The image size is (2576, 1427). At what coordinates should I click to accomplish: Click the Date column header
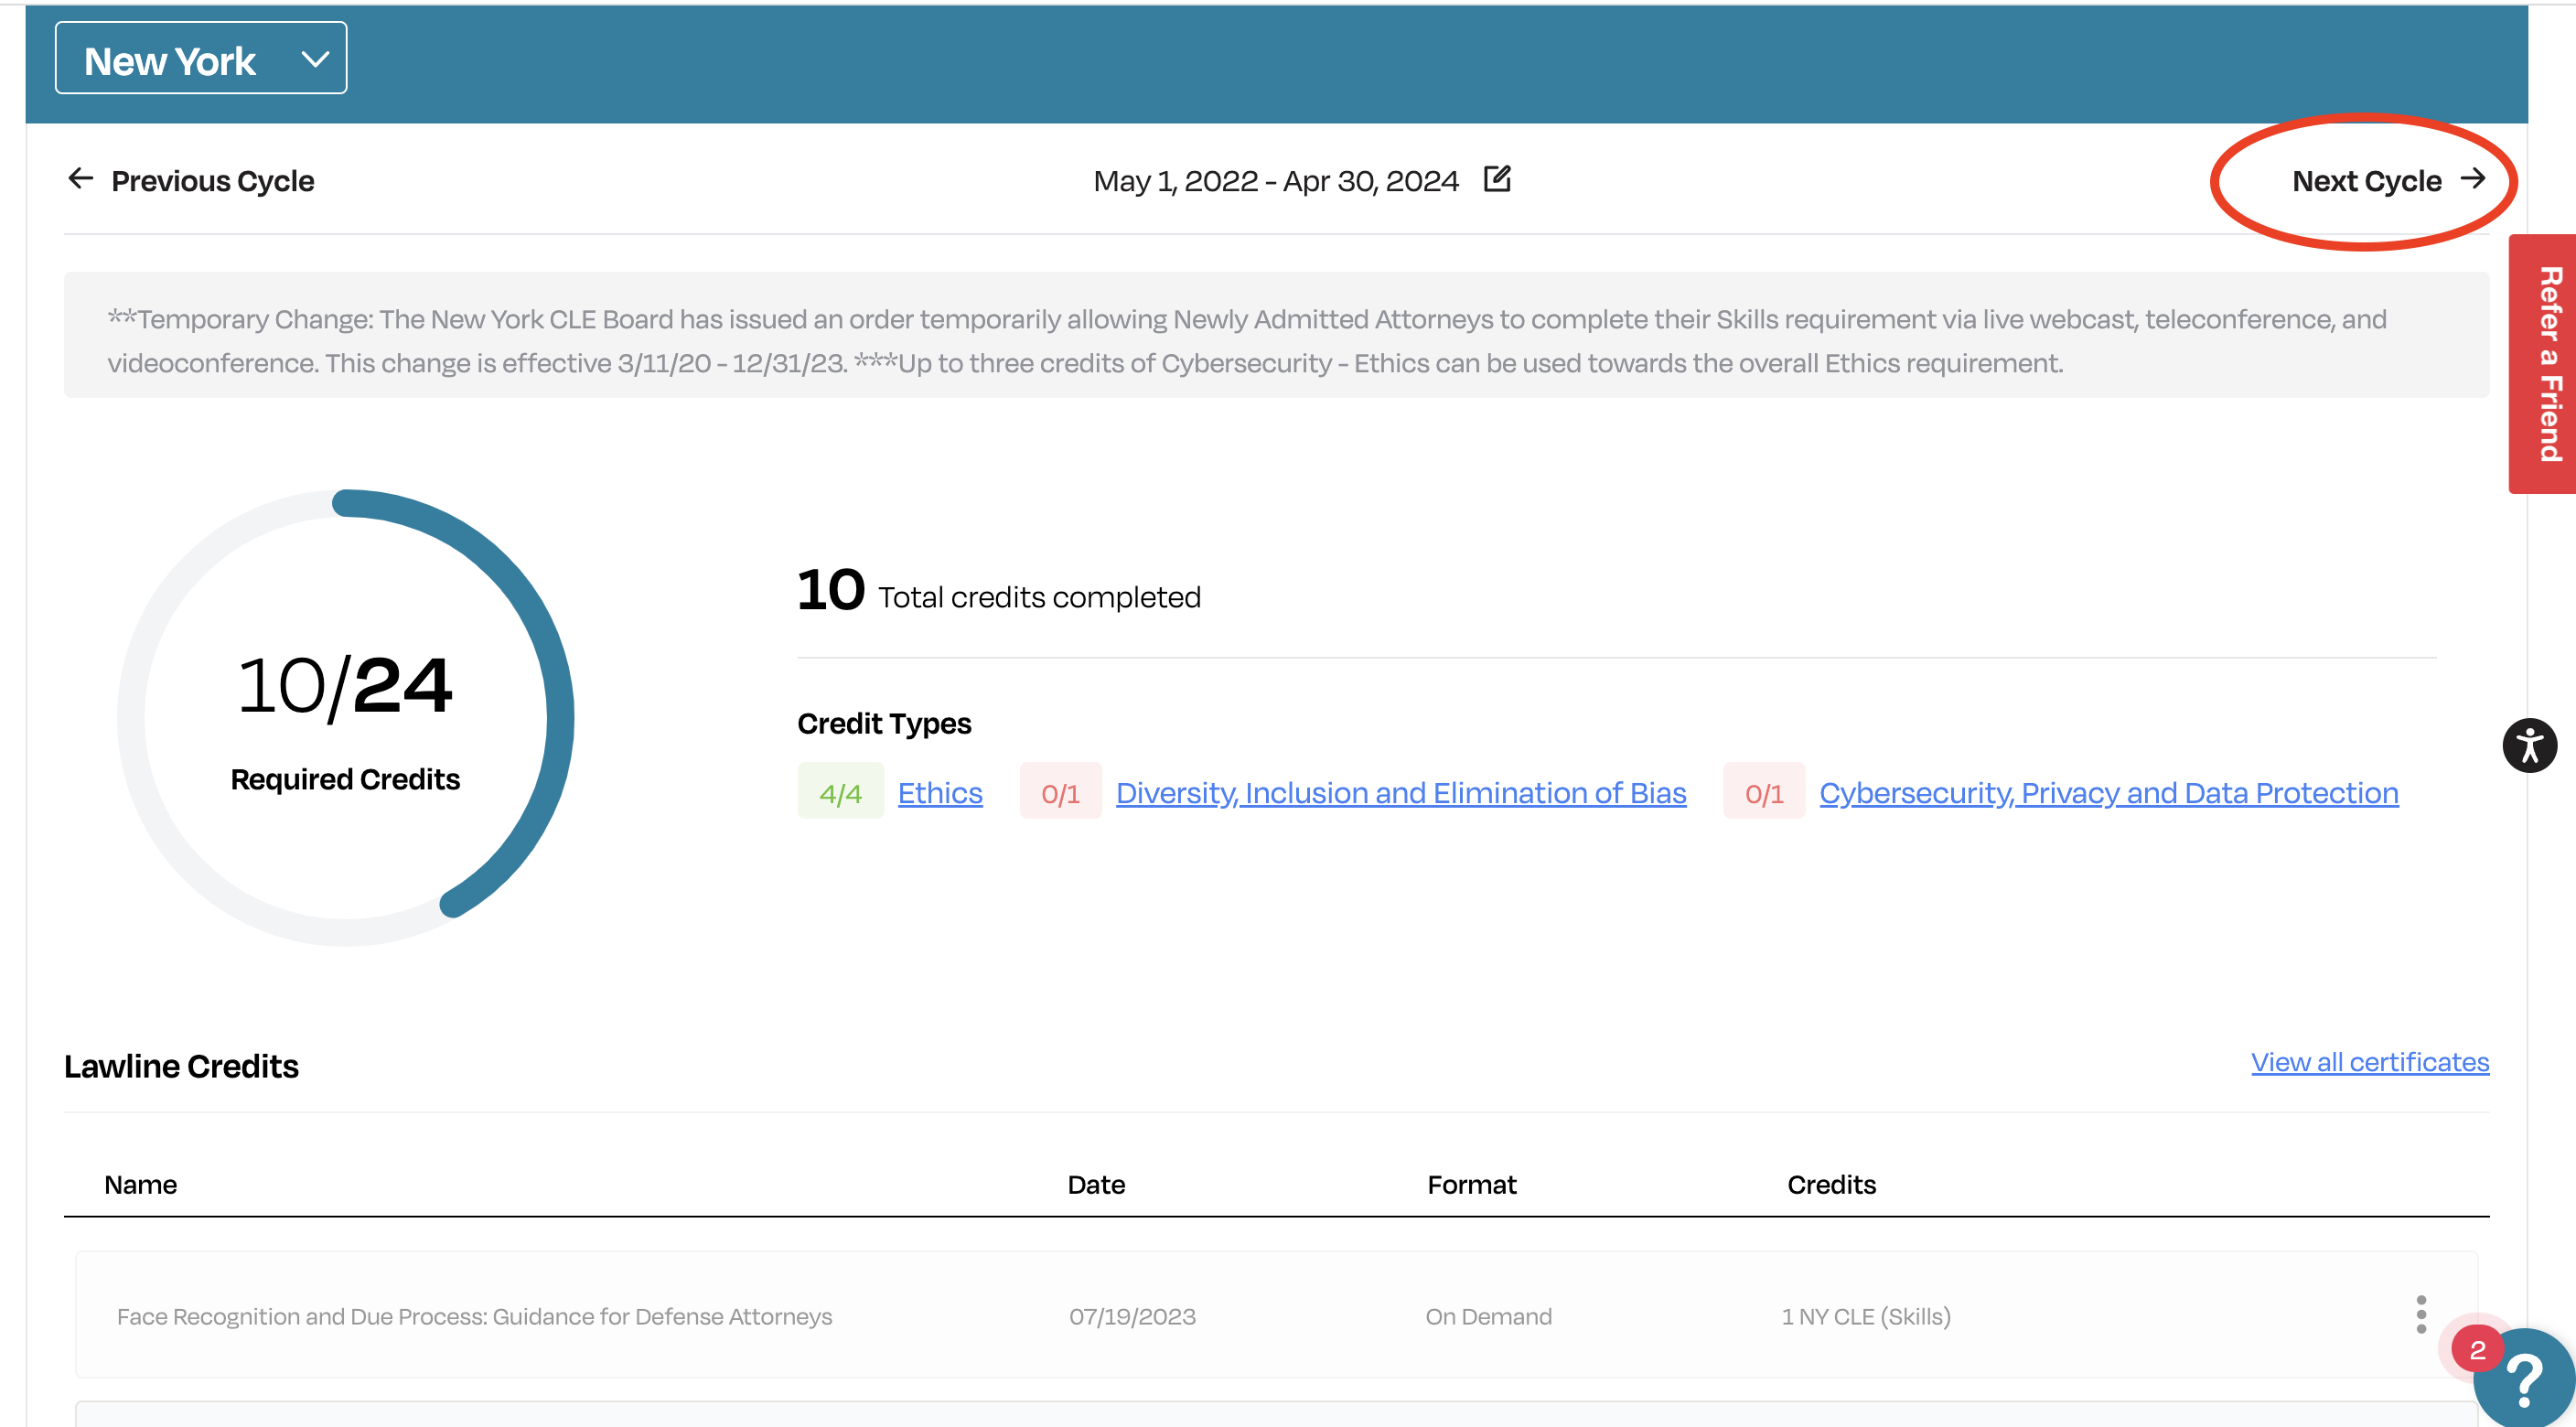[1096, 1184]
